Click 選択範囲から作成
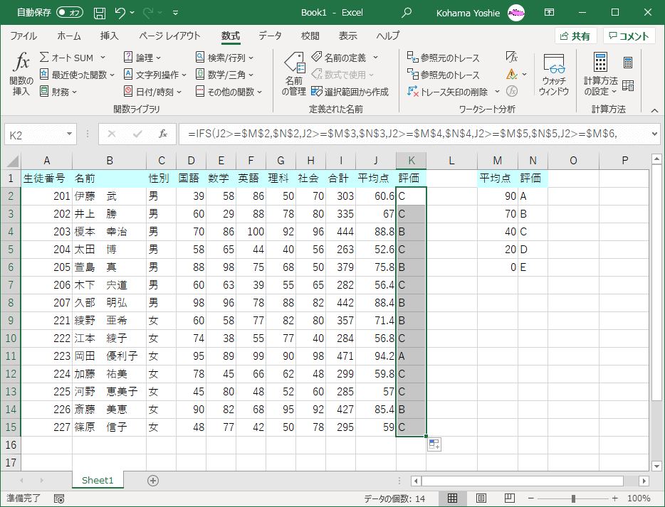The image size is (665, 507). click(x=350, y=92)
